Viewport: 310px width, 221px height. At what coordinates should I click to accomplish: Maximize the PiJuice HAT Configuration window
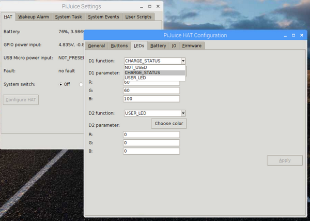[293, 35]
